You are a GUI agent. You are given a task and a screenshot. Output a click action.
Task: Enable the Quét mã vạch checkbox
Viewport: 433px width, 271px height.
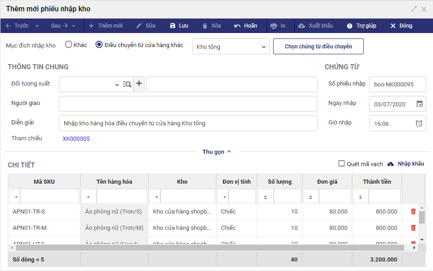pos(342,164)
